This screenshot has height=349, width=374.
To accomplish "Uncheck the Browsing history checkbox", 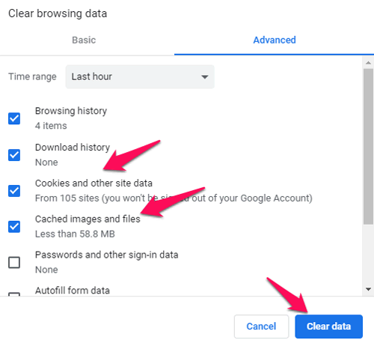I will click(14, 118).
